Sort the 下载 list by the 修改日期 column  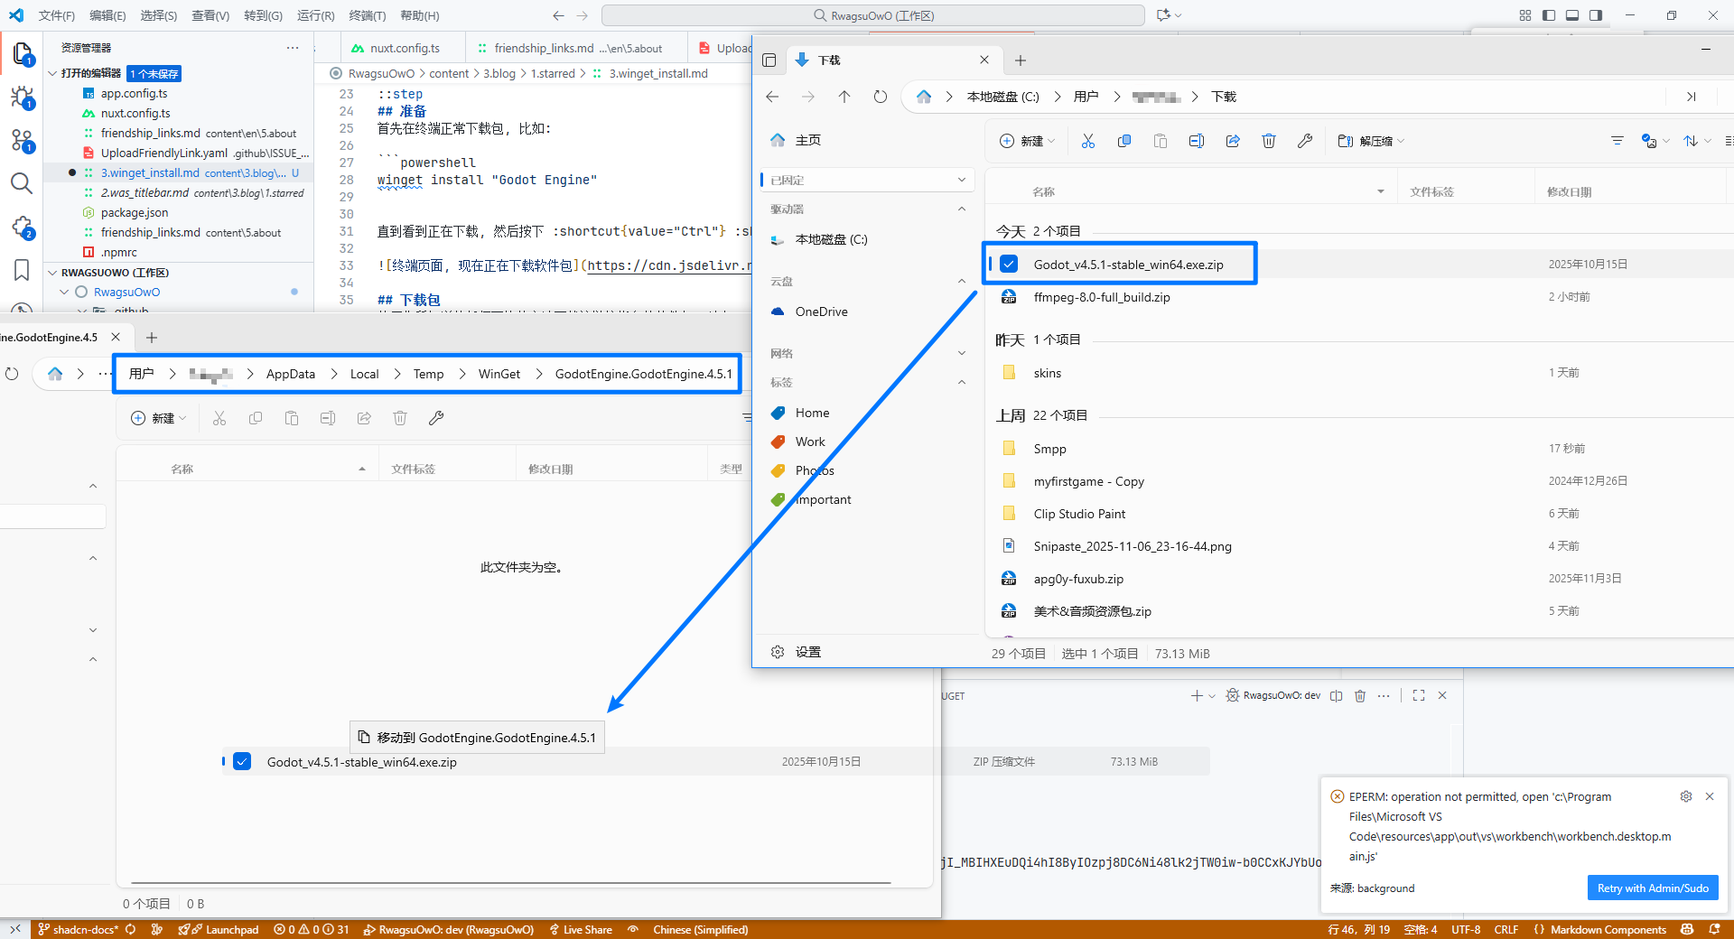pyautogui.click(x=1570, y=191)
